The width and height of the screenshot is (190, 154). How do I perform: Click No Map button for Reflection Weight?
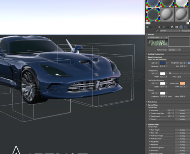(182, 136)
